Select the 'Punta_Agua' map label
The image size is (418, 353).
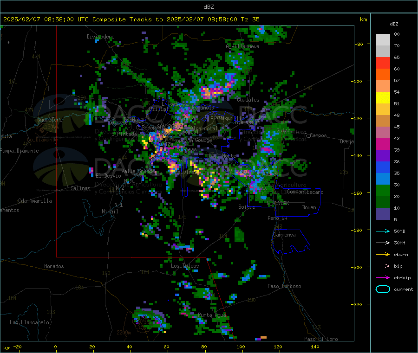click(x=212, y=315)
